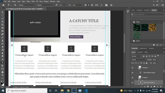The height and width of the screenshot is (93, 165).
Task: Click the foreground color swatch
Action: coord(2,83)
